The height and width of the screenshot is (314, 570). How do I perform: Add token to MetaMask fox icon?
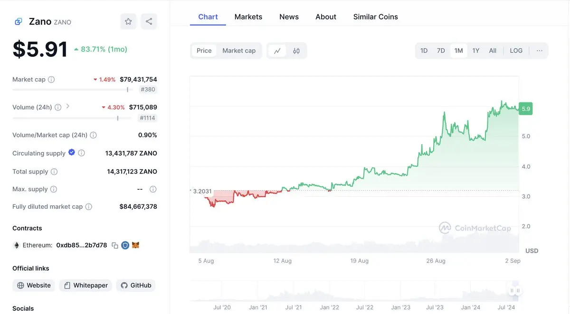click(136, 245)
